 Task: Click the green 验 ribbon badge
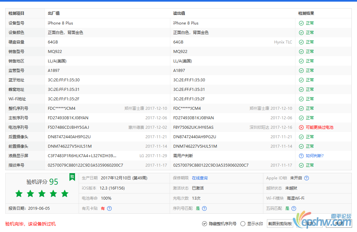click(72, 177)
